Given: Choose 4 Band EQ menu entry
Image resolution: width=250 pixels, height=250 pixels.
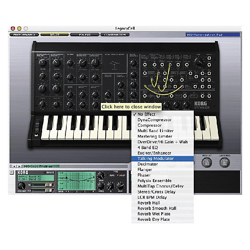Looking at the screenshot, I should point(162,147).
